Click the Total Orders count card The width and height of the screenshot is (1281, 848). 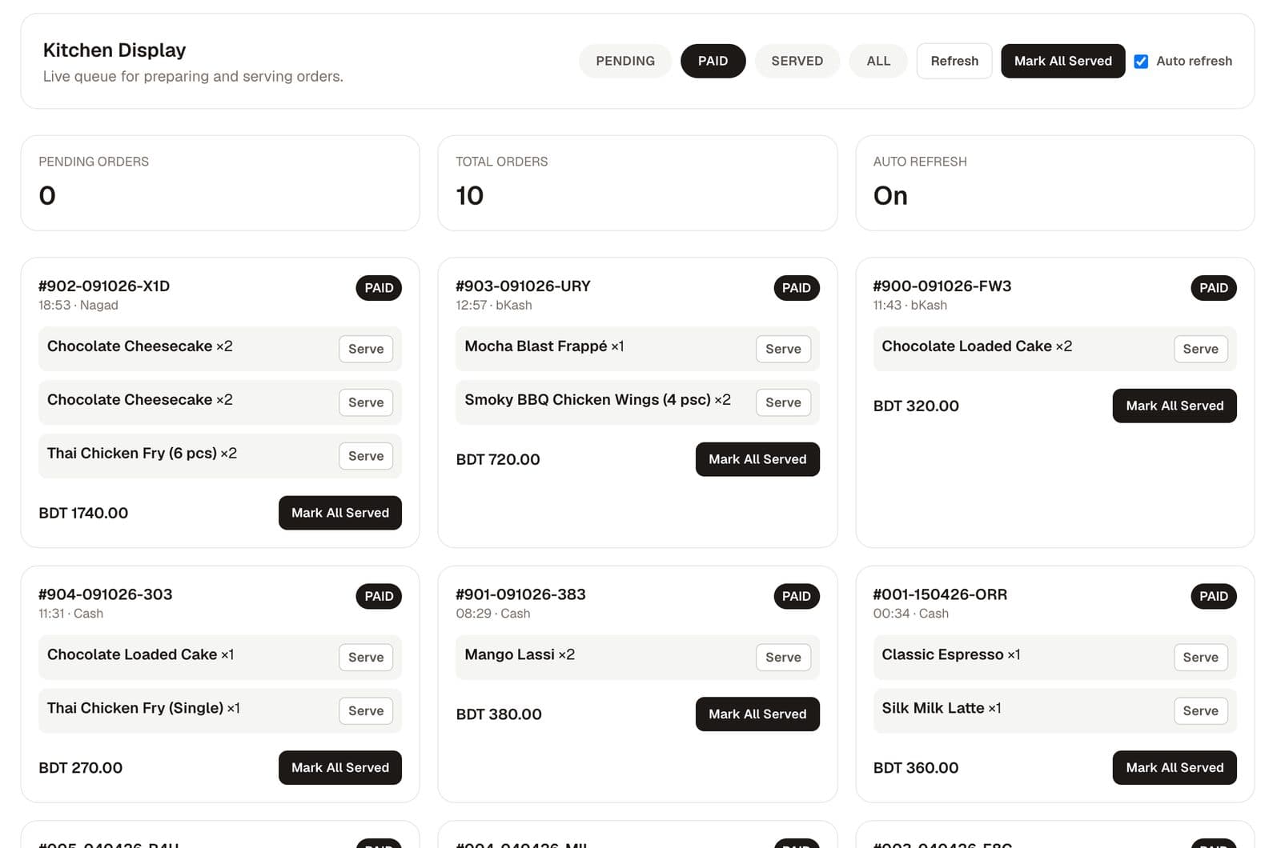tap(637, 183)
